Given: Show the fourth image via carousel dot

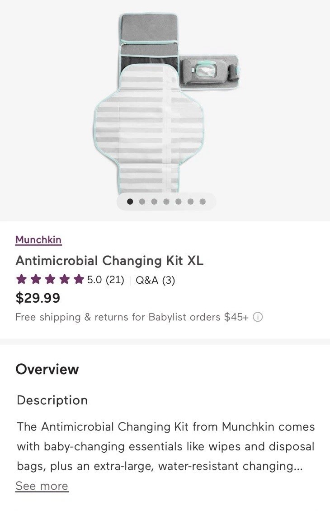Looking at the screenshot, I should [x=166, y=202].
